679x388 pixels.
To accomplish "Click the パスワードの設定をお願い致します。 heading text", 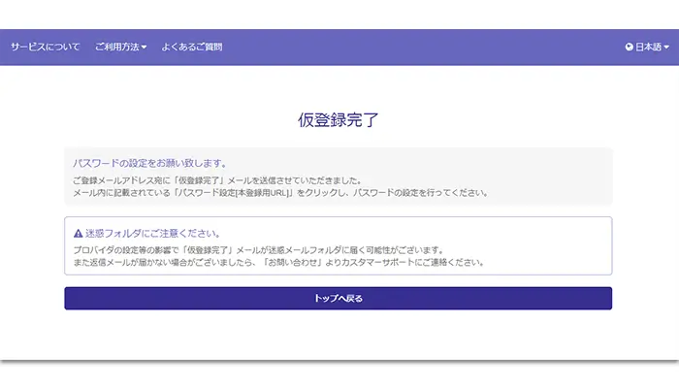I will [x=149, y=163].
